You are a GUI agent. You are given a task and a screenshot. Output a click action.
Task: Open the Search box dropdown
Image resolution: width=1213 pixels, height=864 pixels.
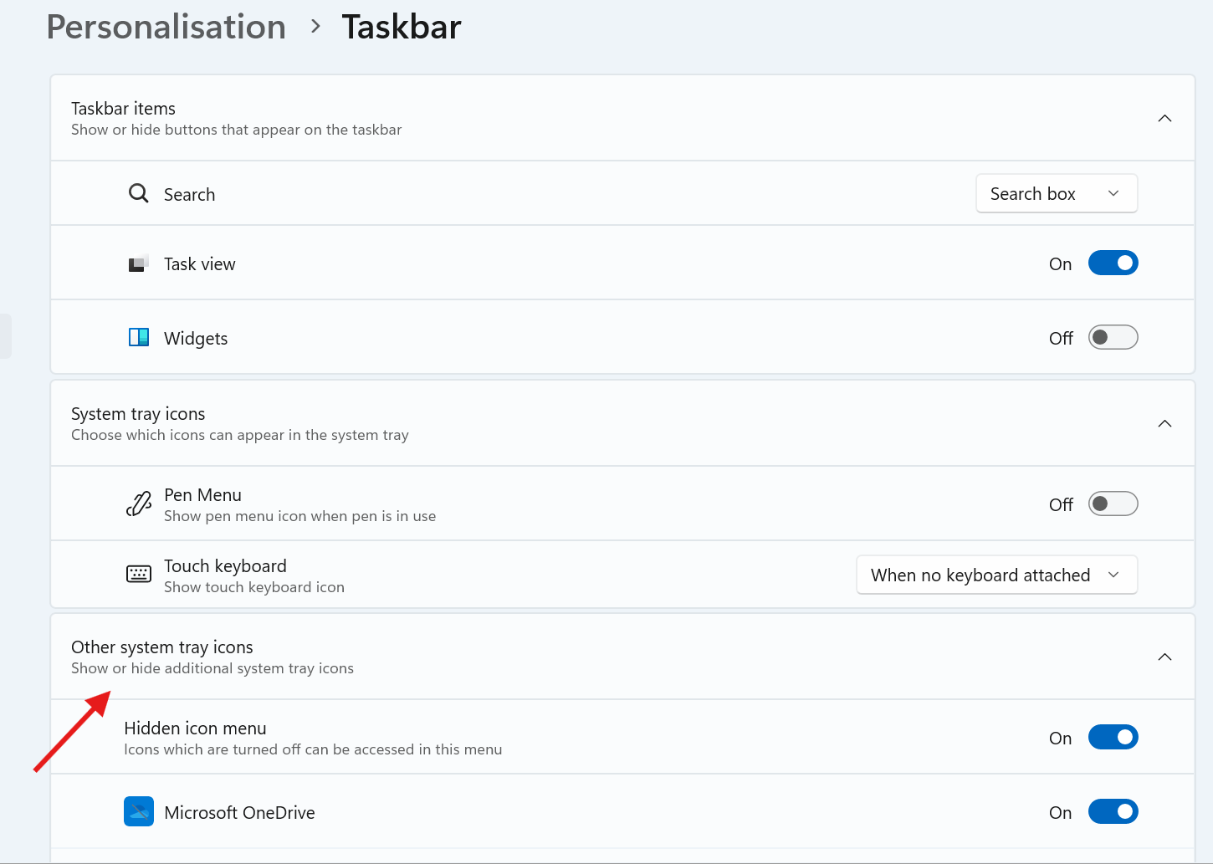tap(1057, 193)
